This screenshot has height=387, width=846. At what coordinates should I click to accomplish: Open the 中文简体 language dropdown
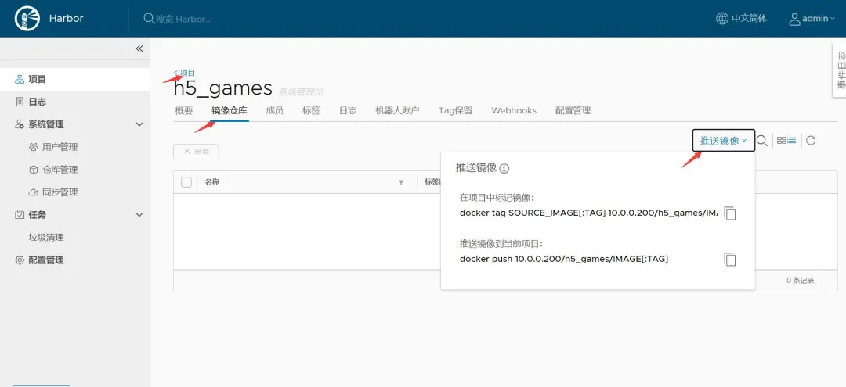coord(741,18)
